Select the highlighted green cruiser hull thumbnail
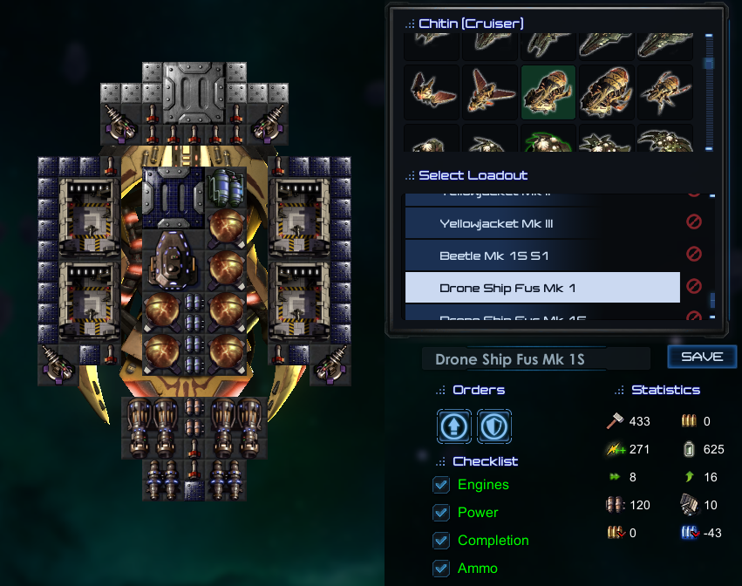The width and height of the screenshot is (742, 586). coord(548,92)
